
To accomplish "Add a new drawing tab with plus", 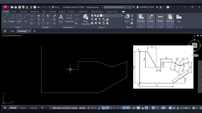I will [x=34, y=31].
